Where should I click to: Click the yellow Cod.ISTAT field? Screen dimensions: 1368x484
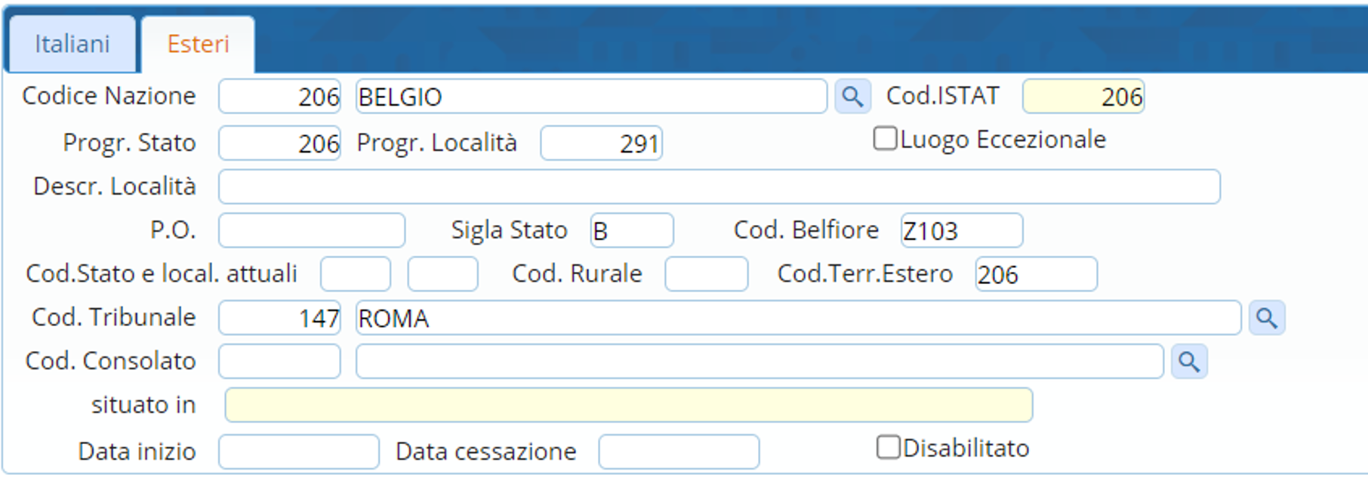pyautogui.click(x=1083, y=97)
